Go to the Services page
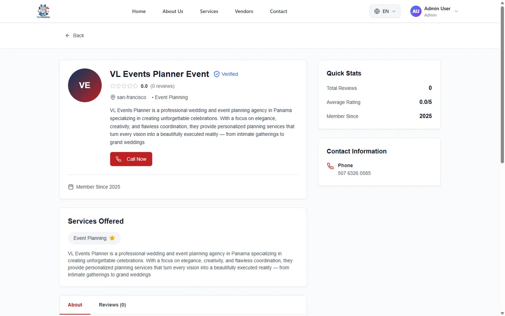Viewport: 505px width, 316px height. 209,11
